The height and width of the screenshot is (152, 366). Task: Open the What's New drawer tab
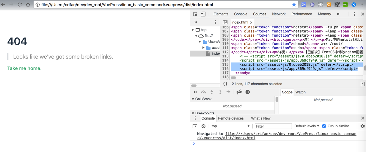pos(261,118)
